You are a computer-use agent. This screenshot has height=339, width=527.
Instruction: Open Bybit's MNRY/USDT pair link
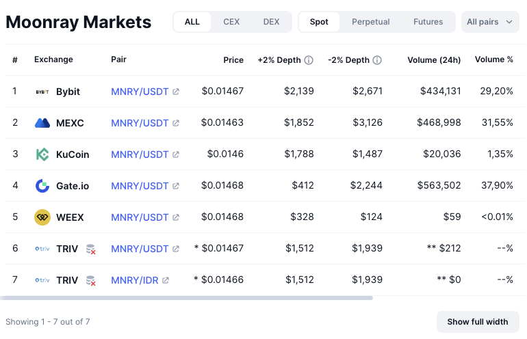click(140, 92)
